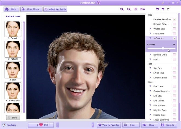The image size is (181, 129).
Task: Click the More looks button
Action: tap(13, 118)
